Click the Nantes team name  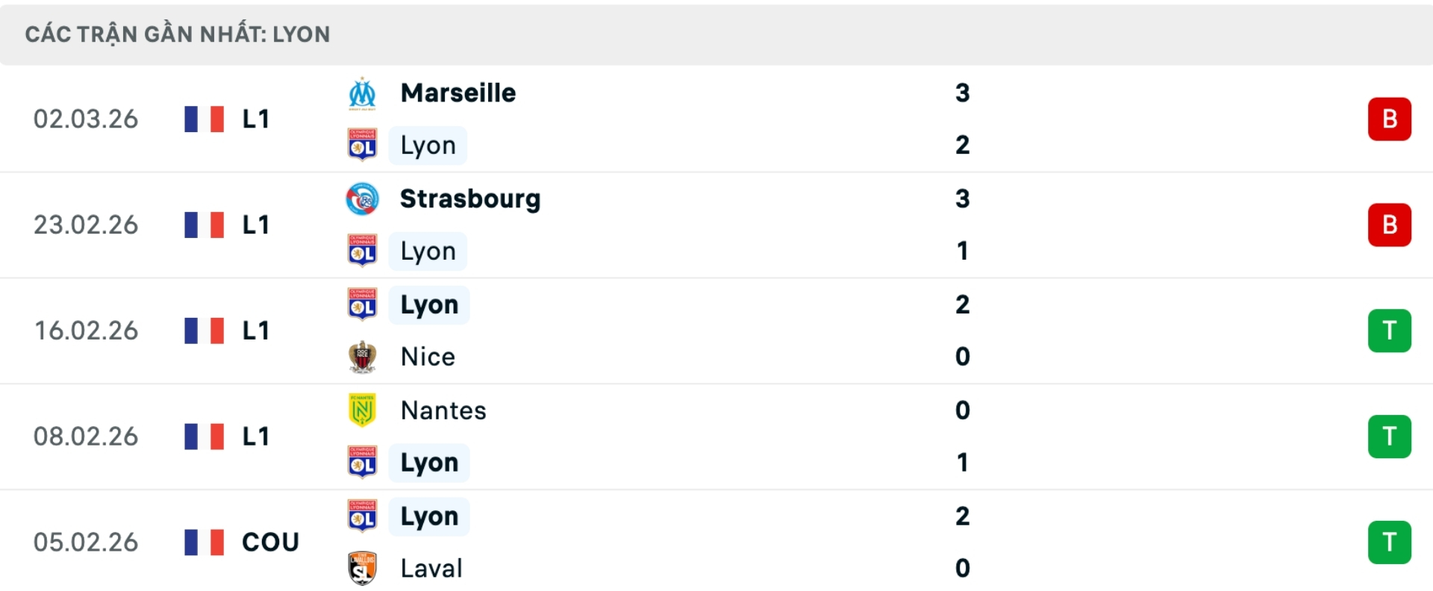tap(443, 410)
